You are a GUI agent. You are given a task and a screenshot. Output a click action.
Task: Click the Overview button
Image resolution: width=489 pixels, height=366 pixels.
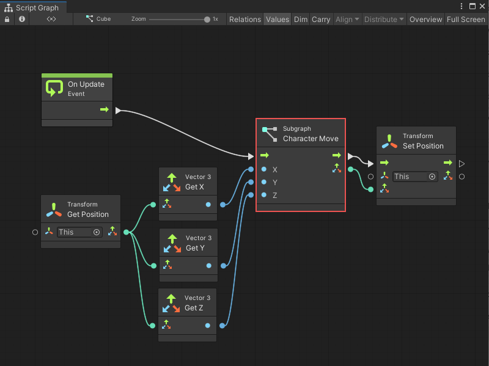[425, 19]
